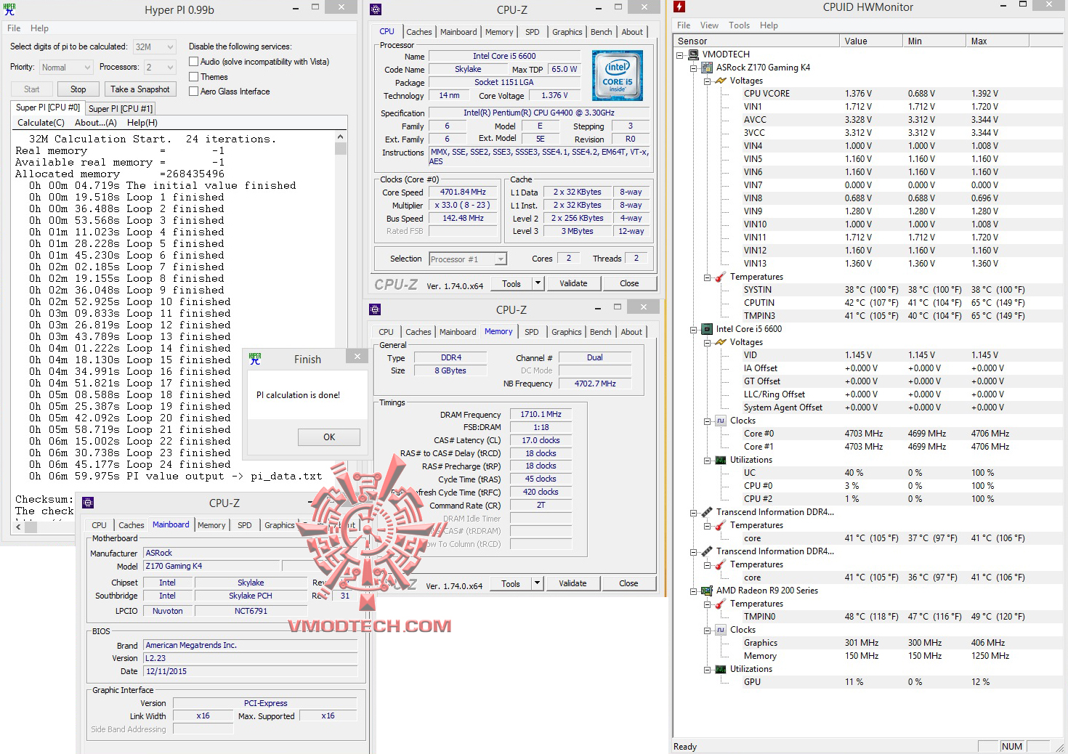Click the Sensor column header in HWMonitor
The image size is (1068, 754).
click(x=757, y=41)
